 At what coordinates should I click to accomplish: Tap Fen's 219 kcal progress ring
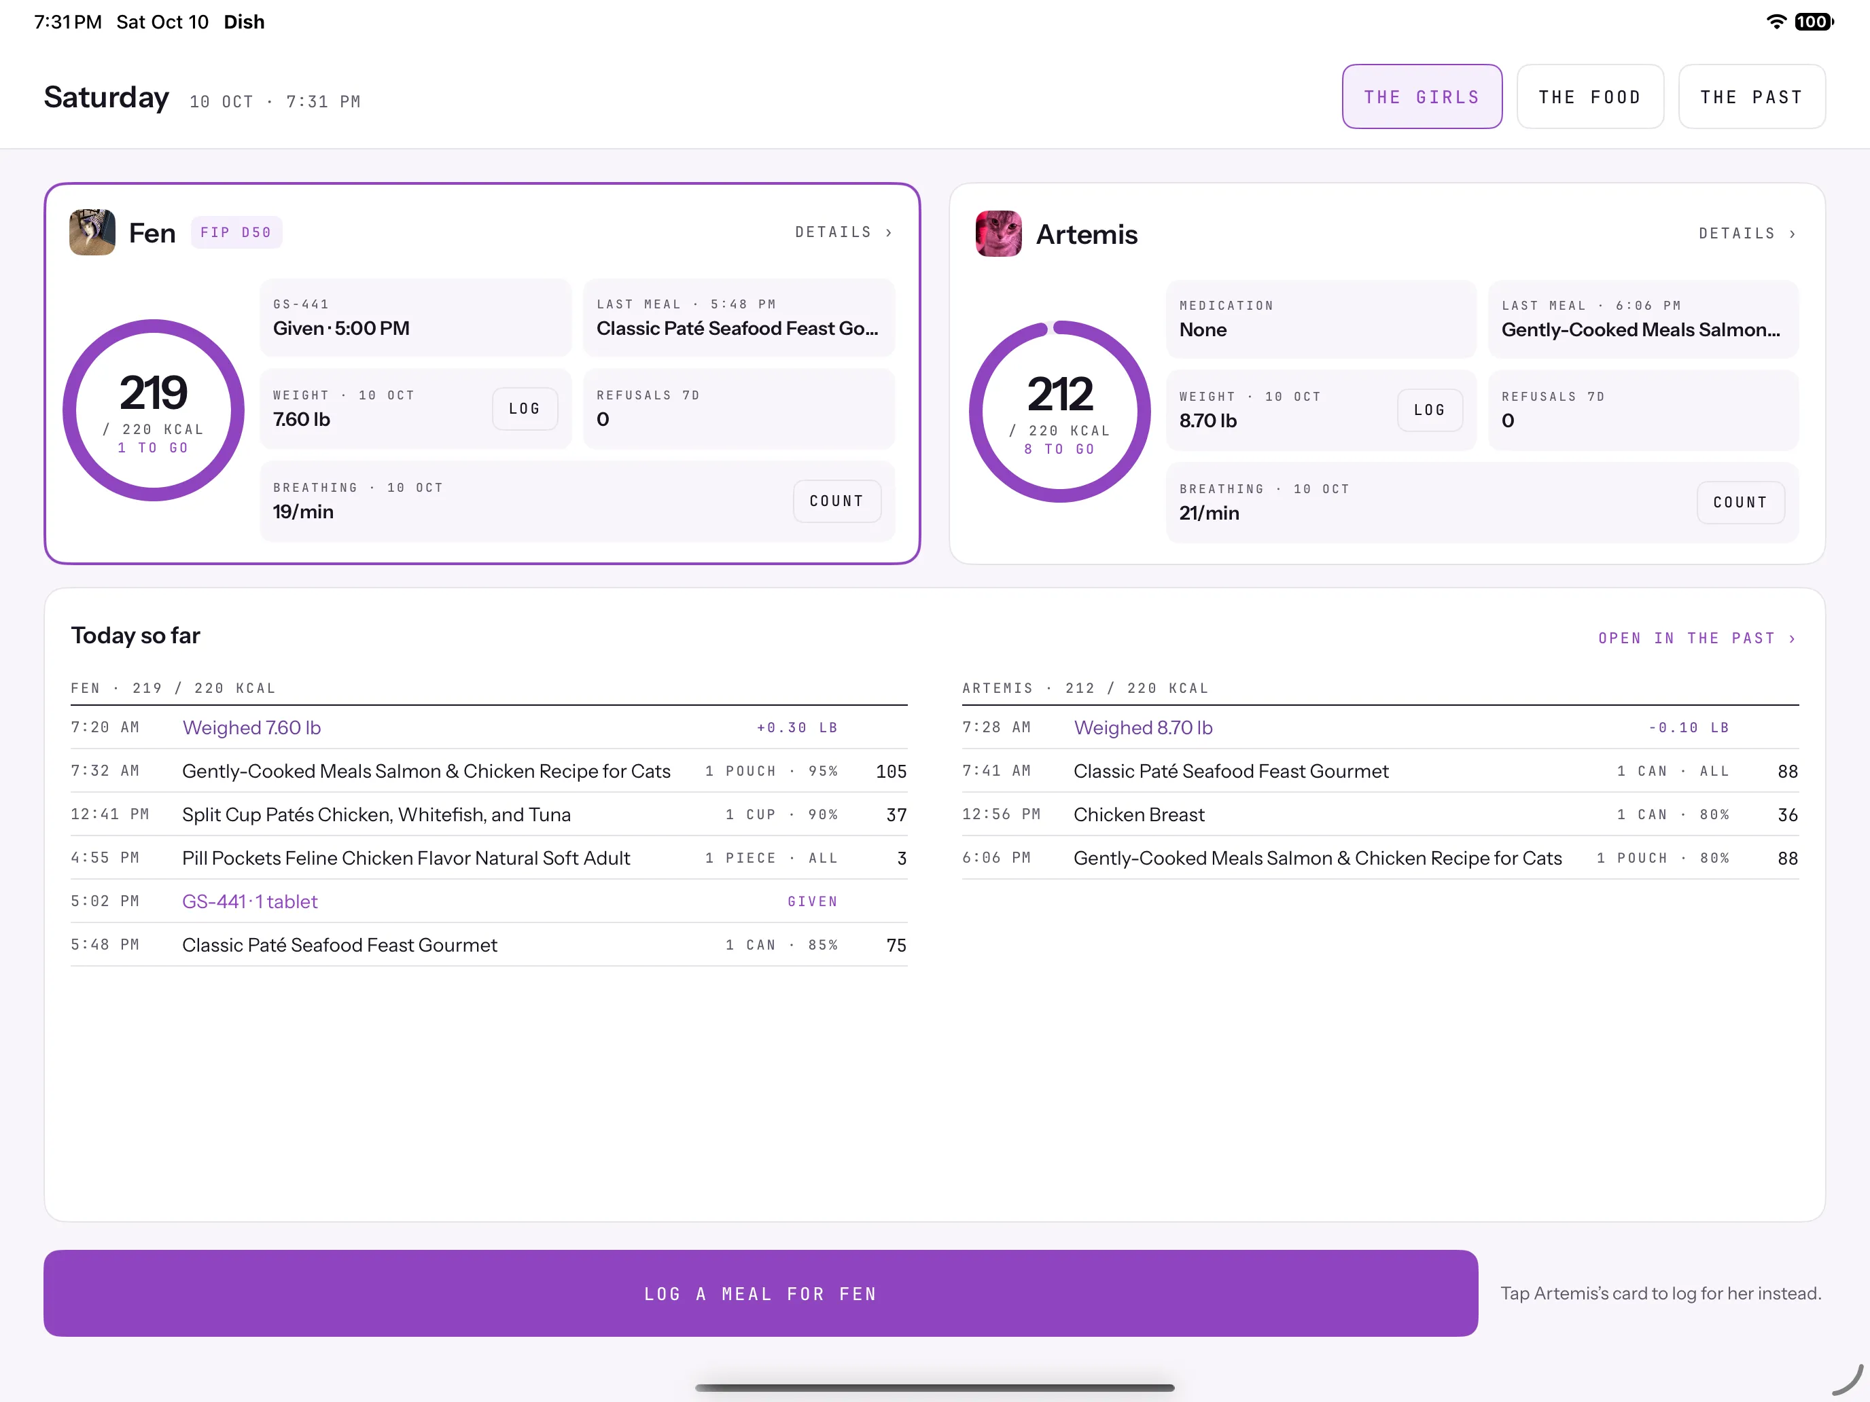coord(154,411)
